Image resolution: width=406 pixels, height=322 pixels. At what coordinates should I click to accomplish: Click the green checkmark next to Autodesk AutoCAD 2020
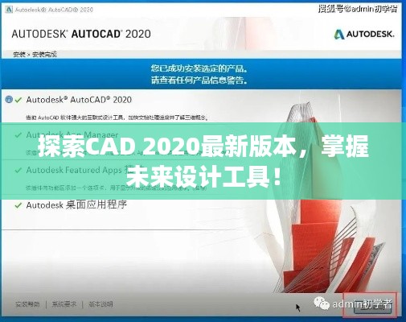click(x=18, y=100)
